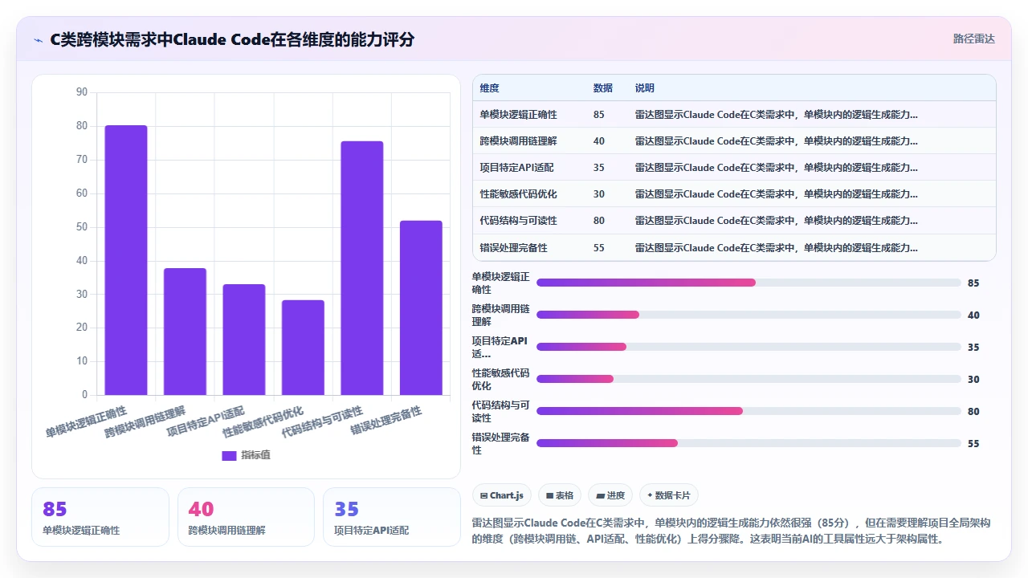
Task: Click value 85 in table data column
Action: [599, 115]
